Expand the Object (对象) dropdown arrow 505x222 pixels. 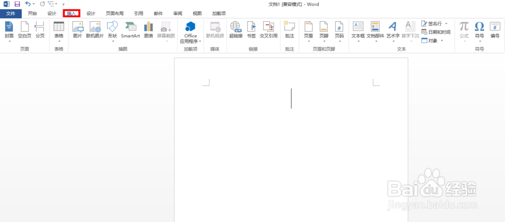coord(441,40)
